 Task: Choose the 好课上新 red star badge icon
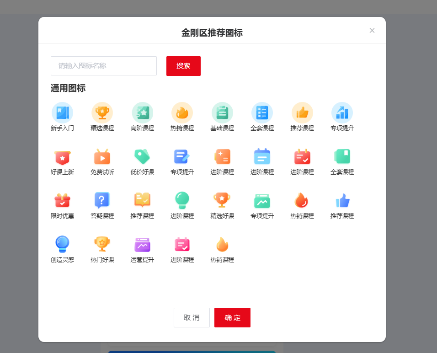point(63,157)
